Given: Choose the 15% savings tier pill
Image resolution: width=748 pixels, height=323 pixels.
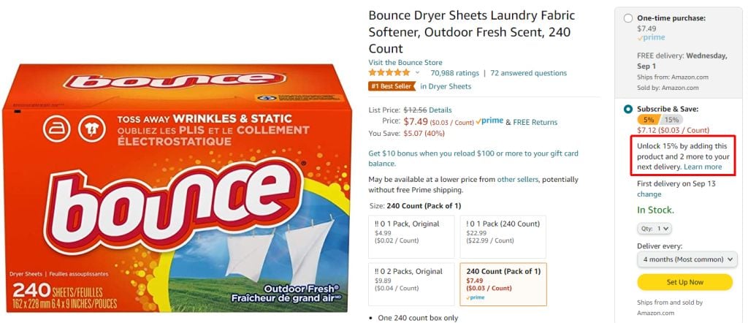Looking at the screenshot, I should point(672,120).
